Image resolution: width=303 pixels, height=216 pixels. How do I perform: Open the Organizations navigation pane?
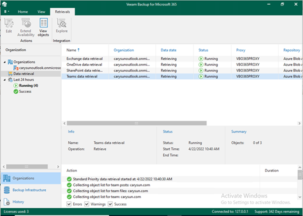click(31, 178)
